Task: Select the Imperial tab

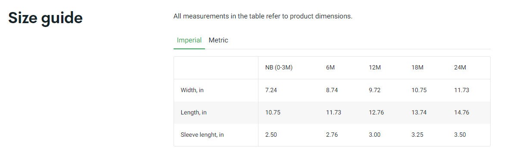Action: pos(189,40)
